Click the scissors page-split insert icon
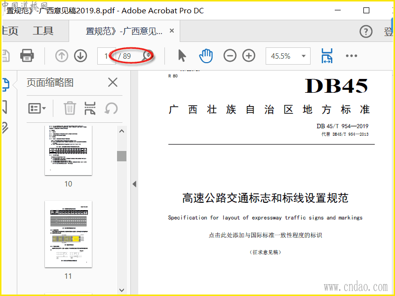Image resolution: width=395 pixels, height=296 pixels. point(90,108)
